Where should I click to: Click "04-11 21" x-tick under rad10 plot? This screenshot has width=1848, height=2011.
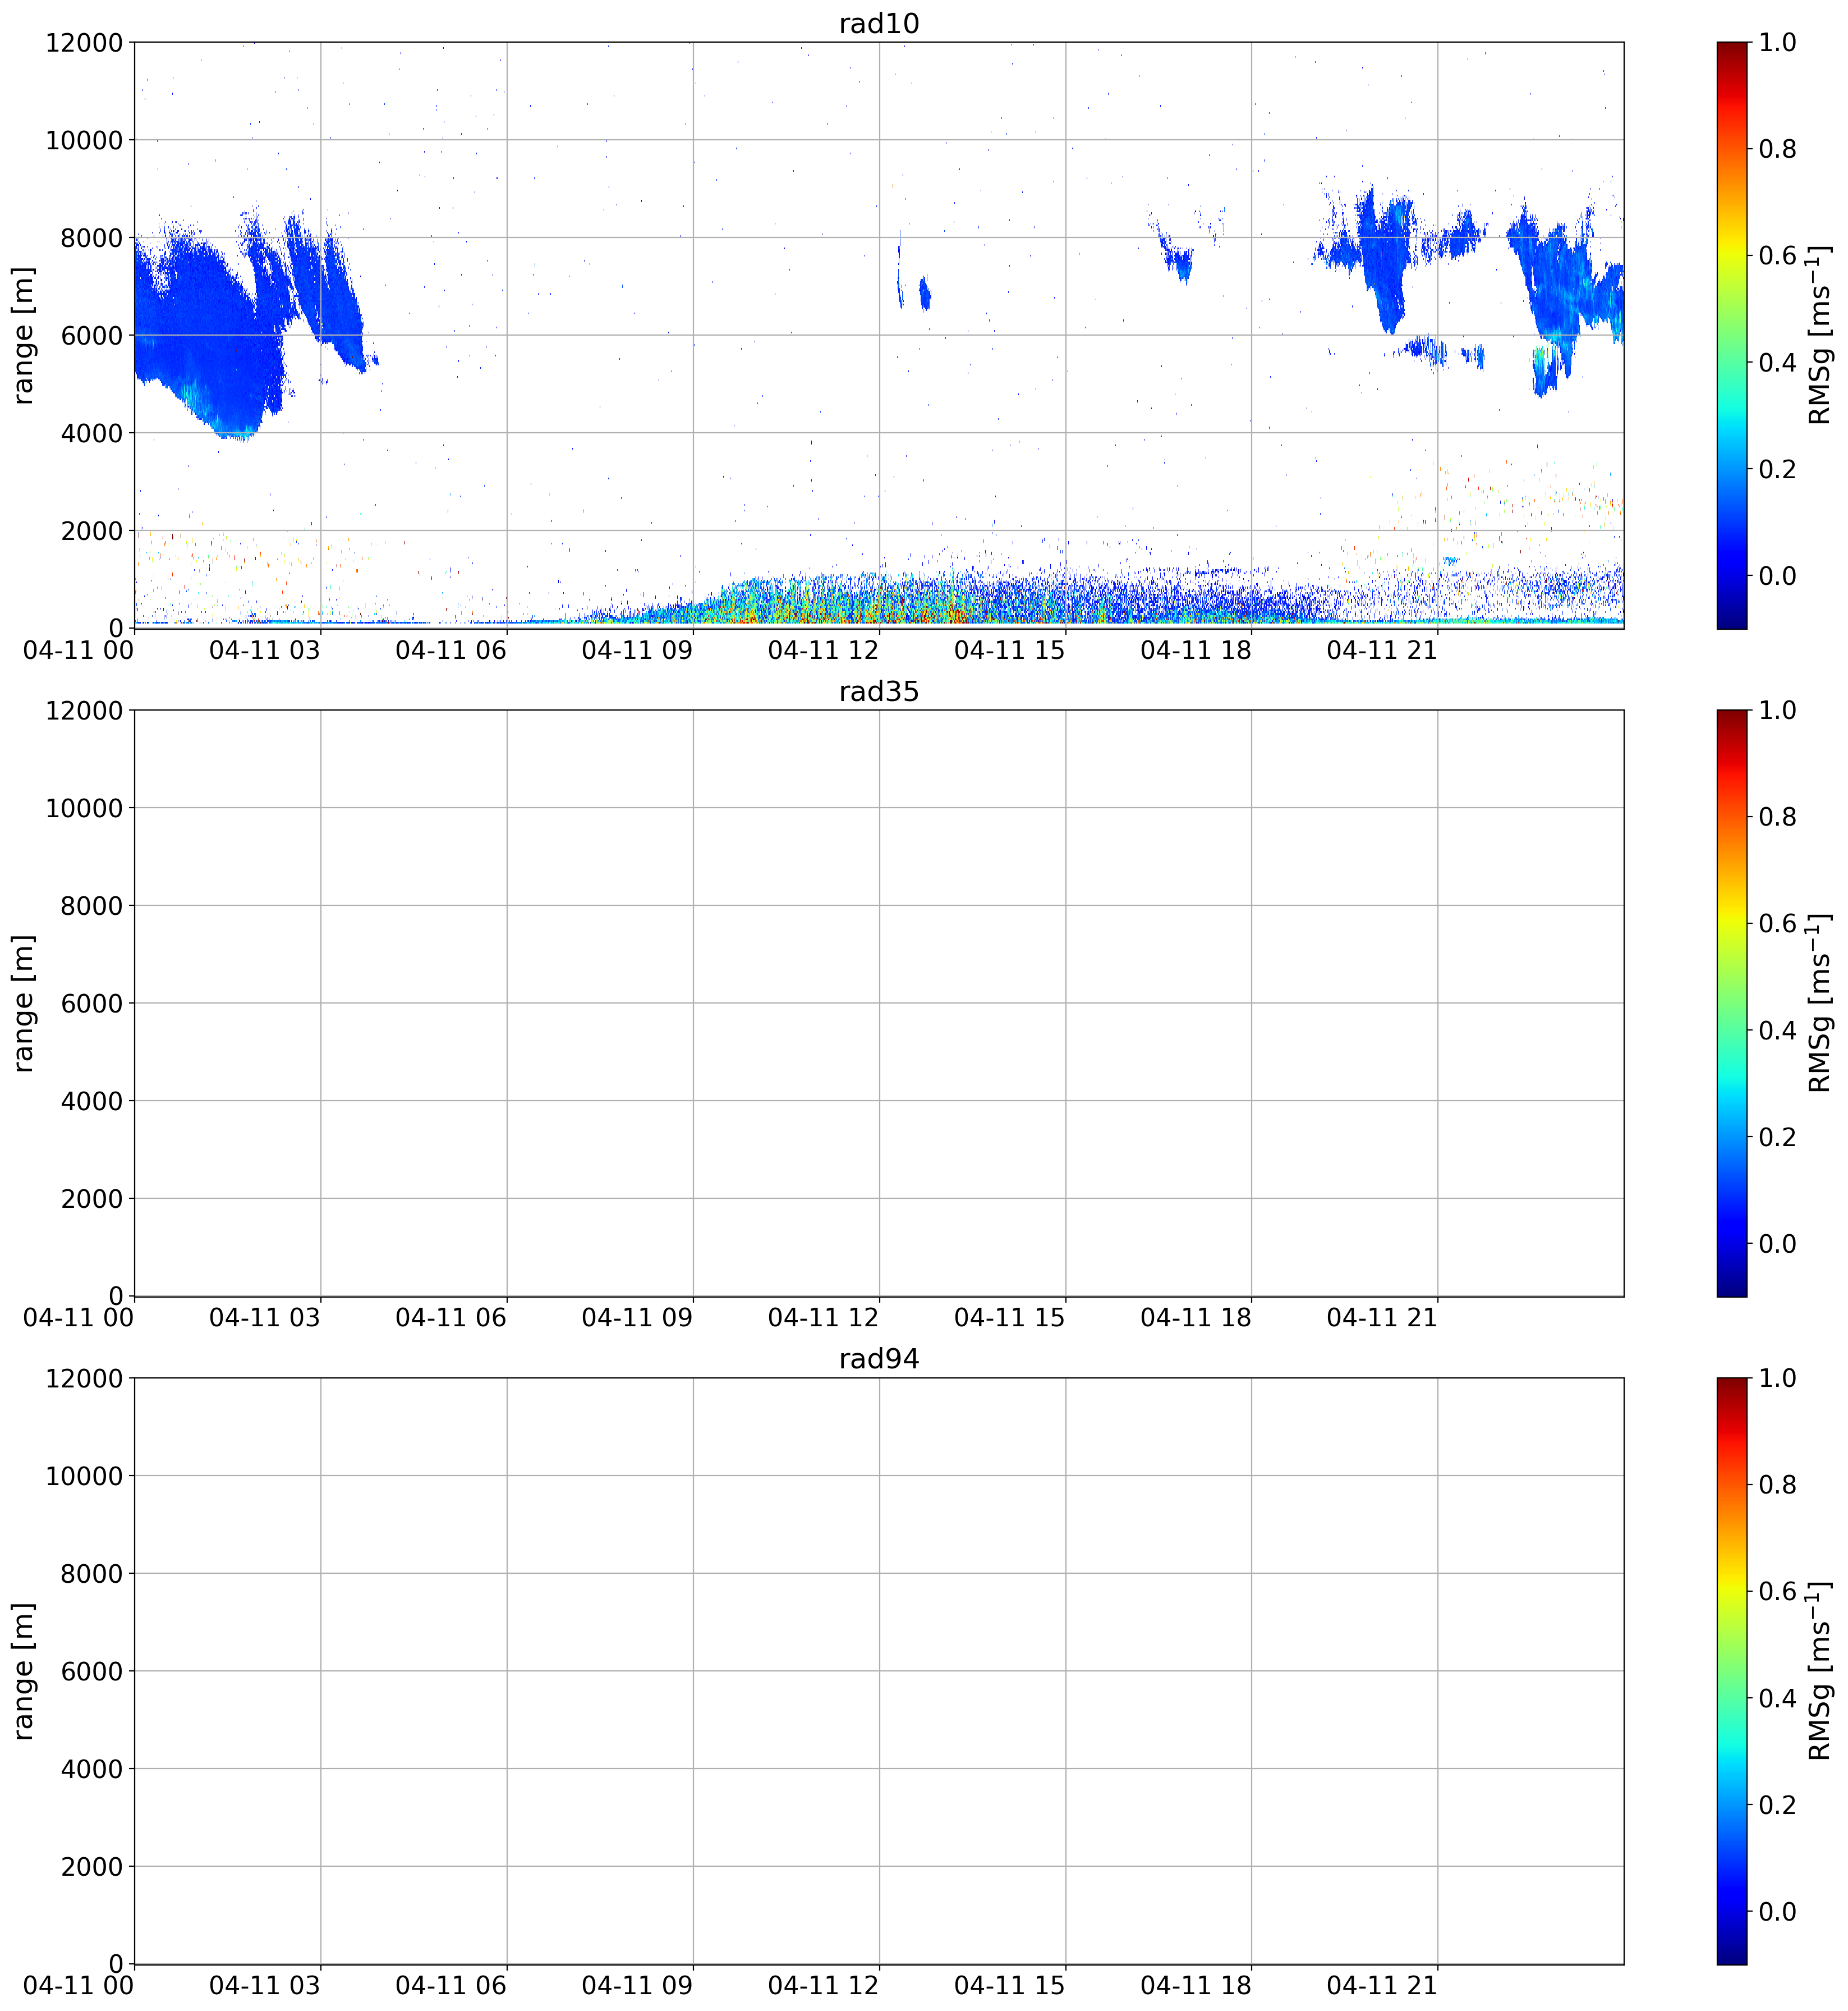pyautogui.click(x=1381, y=651)
